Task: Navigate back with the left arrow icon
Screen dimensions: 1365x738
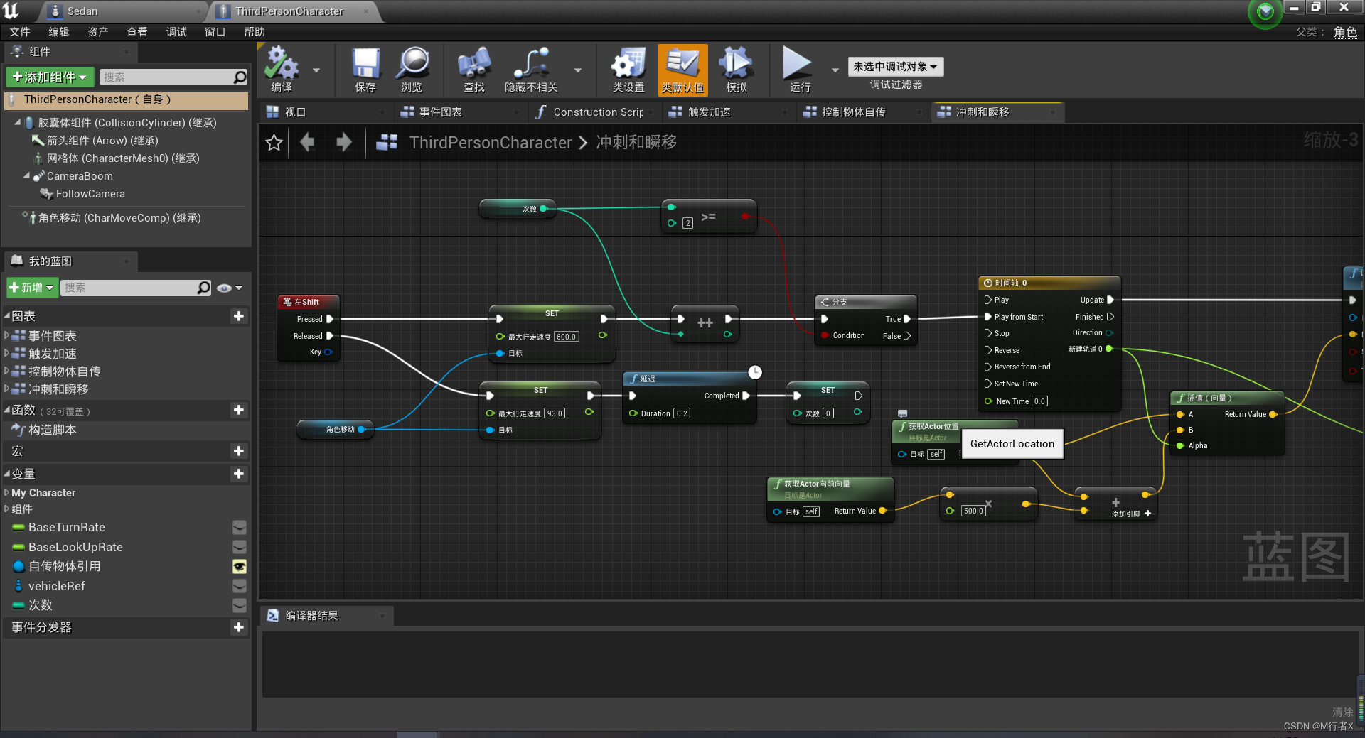Action: [x=307, y=142]
